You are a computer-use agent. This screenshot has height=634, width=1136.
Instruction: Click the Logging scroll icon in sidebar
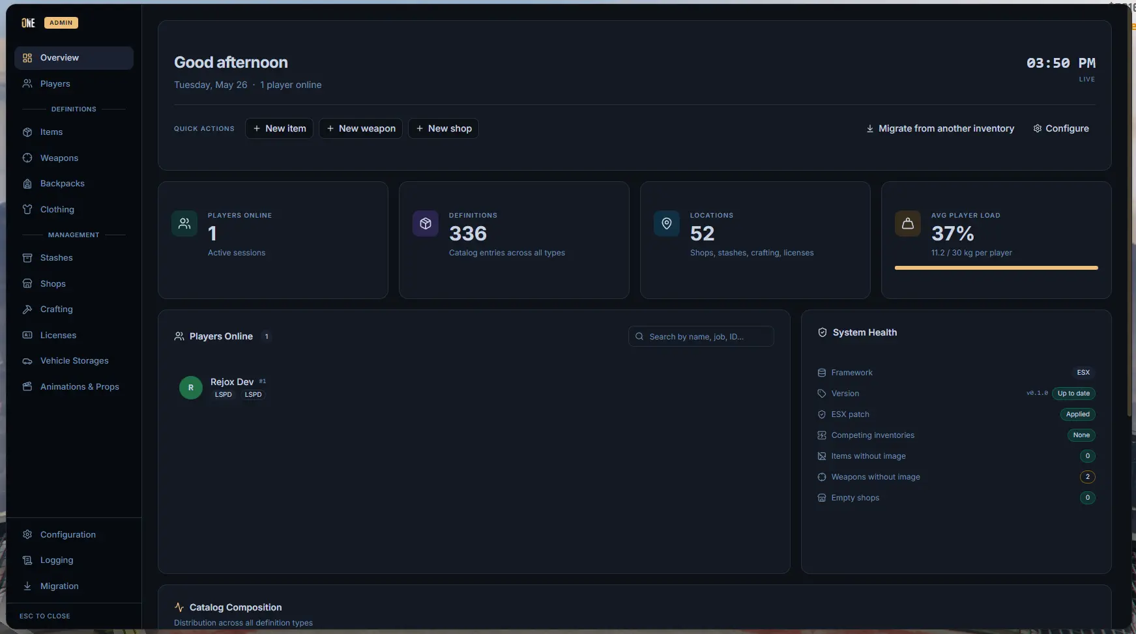[27, 560]
